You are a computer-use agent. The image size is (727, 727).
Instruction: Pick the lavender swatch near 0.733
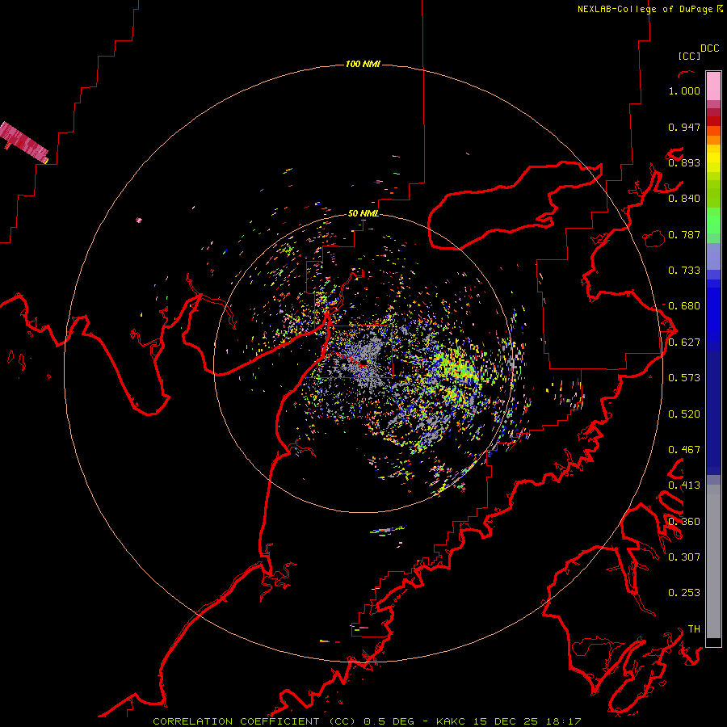[713, 257]
